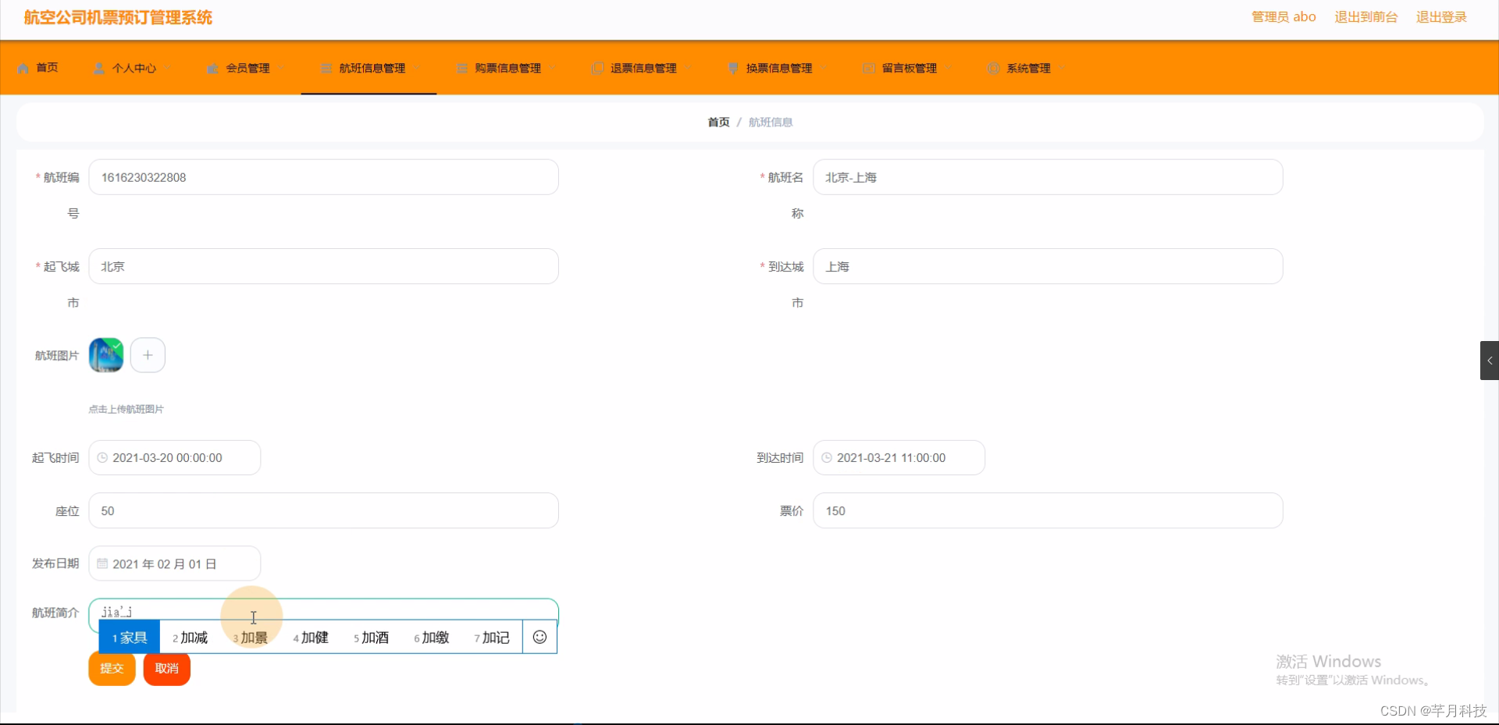Click the 起飞城市 input with 北京
The width and height of the screenshot is (1499, 725).
323,266
